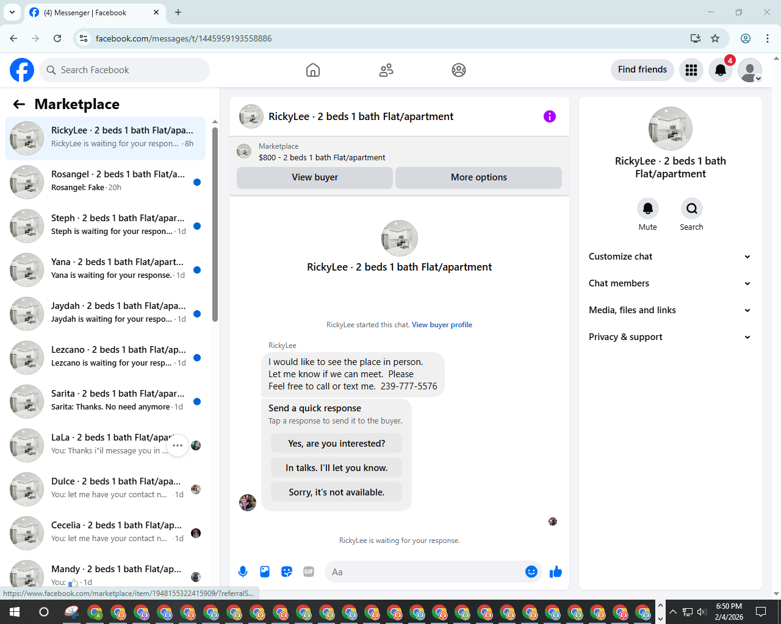The image size is (781, 624).
Task: Expand Chat members section
Action: (670, 283)
